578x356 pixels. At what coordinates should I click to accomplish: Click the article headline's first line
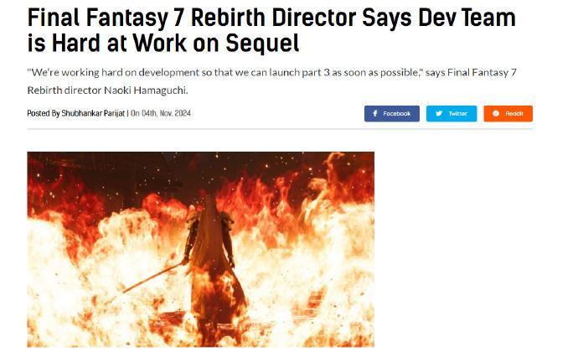[271, 18]
